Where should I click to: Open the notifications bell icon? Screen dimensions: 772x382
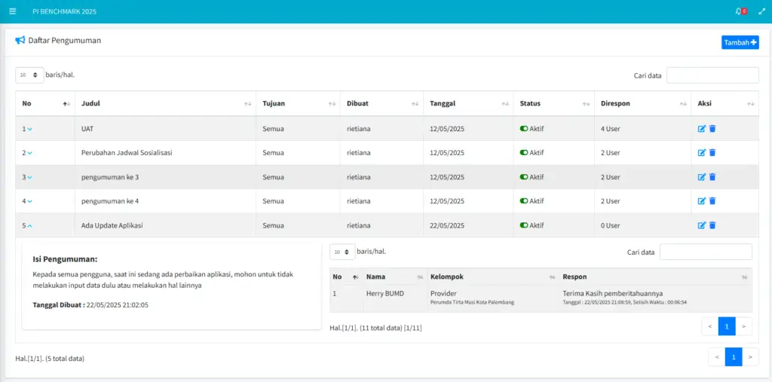(739, 11)
